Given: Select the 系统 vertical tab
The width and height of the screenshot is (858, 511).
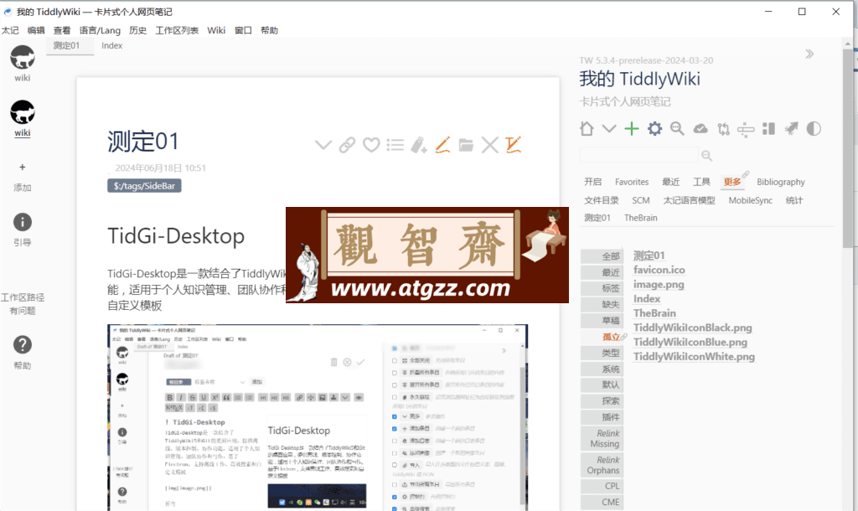Looking at the screenshot, I should click(x=602, y=369).
